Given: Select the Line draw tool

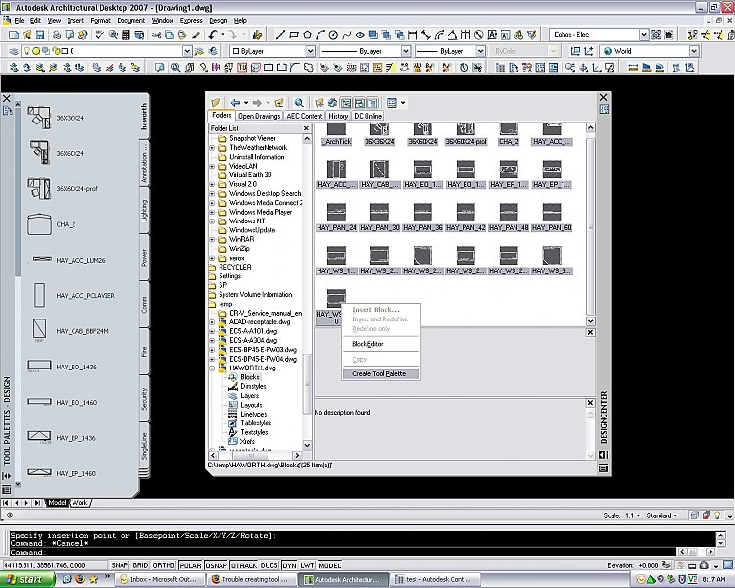Looking at the screenshot, I should tap(280, 35).
